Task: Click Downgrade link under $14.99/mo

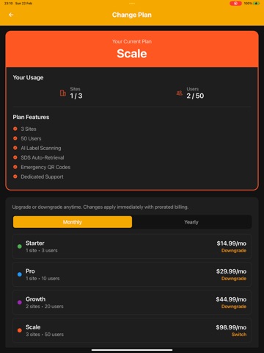Action: [x=234, y=251]
